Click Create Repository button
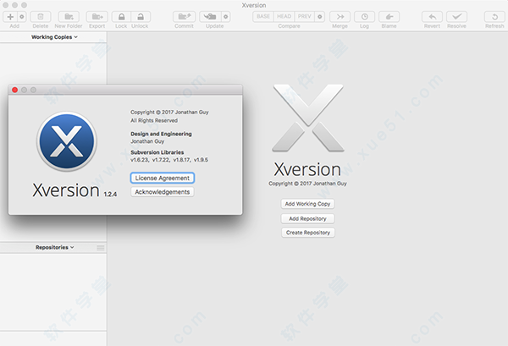Image resolution: width=508 pixels, height=346 pixels. click(308, 233)
